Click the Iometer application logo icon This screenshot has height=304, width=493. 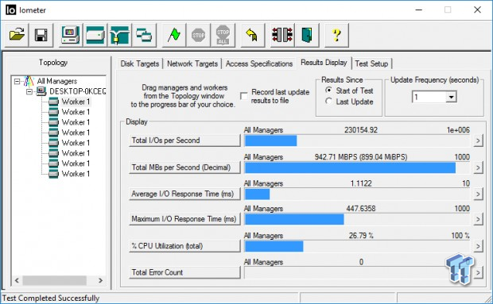pos(10,10)
